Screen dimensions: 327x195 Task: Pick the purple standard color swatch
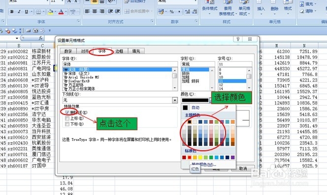(232, 157)
